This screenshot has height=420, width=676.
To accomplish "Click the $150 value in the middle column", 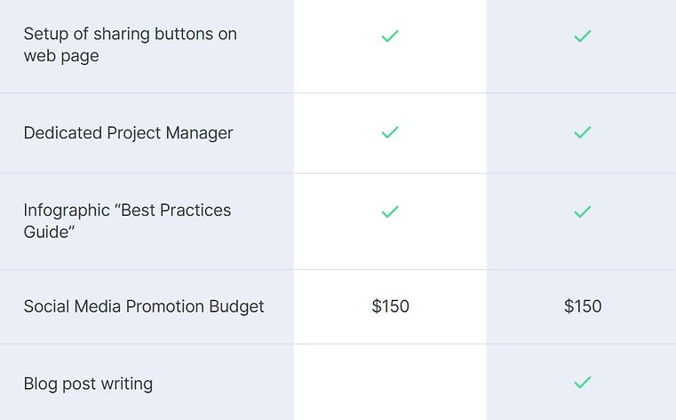I will (x=390, y=306).
